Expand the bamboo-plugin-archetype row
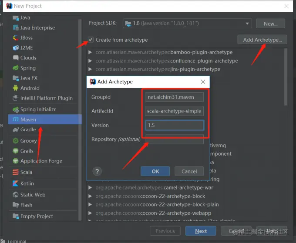 [90, 52]
